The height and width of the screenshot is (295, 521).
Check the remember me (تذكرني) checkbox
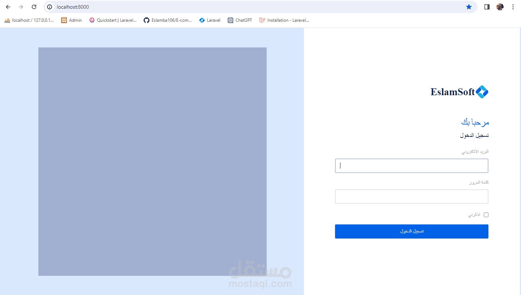[x=486, y=215]
